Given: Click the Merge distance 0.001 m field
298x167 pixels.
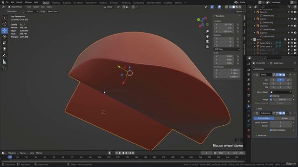Looking at the screenshot, I should pyautogui.click(x=282, y=99).
